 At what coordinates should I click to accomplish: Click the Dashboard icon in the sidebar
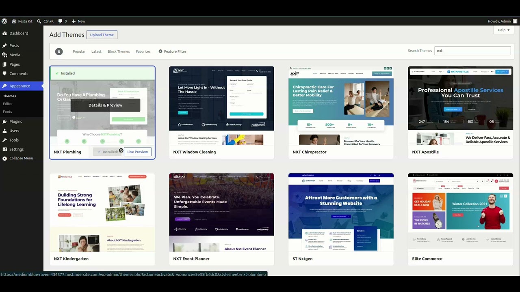4,33
